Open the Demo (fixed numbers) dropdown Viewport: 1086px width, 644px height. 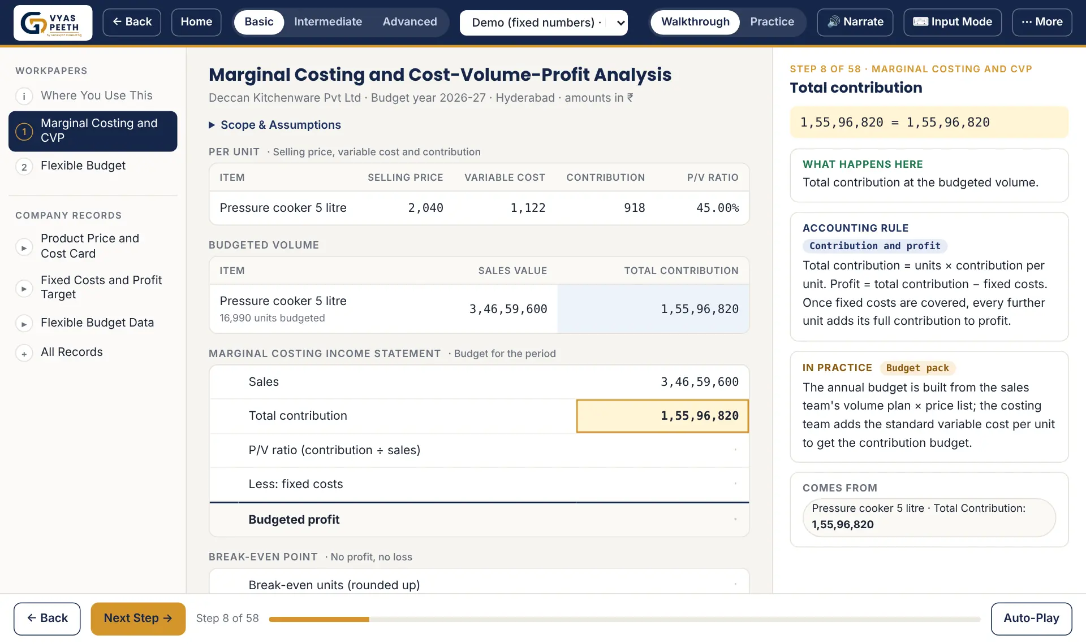(544, 23)
